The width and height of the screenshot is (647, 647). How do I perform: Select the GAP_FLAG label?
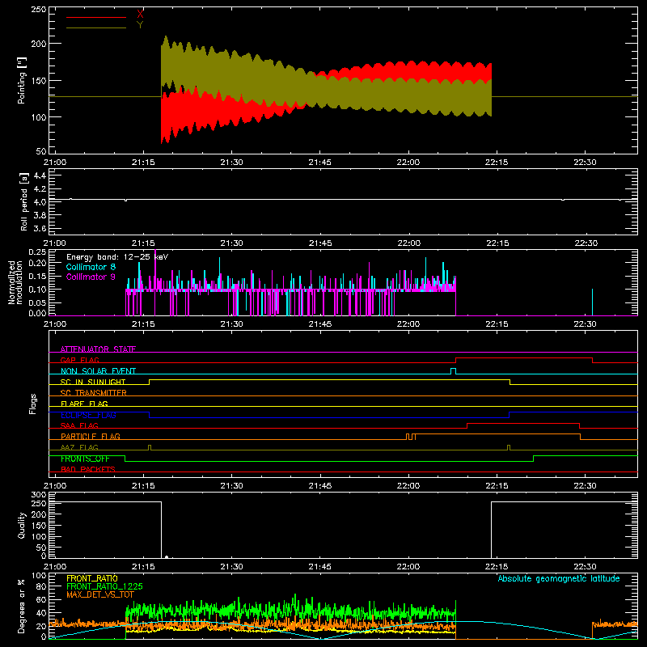pos(79,360)
